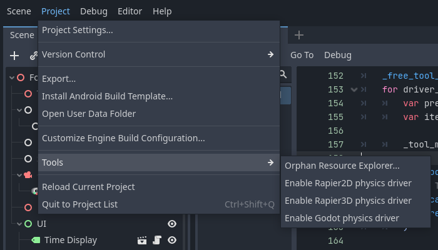The width and height of the screenshot is (438, 250).
Task: Click line number 164 in the gutter
Action: click(335, 241)
